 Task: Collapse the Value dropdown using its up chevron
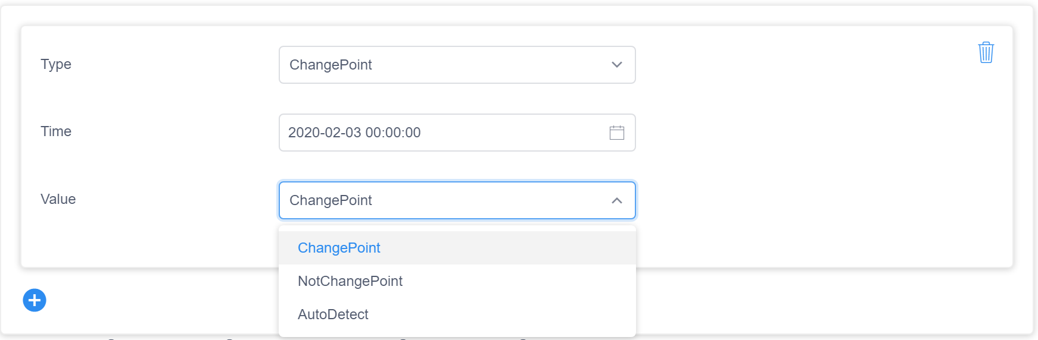click(616, 201)
